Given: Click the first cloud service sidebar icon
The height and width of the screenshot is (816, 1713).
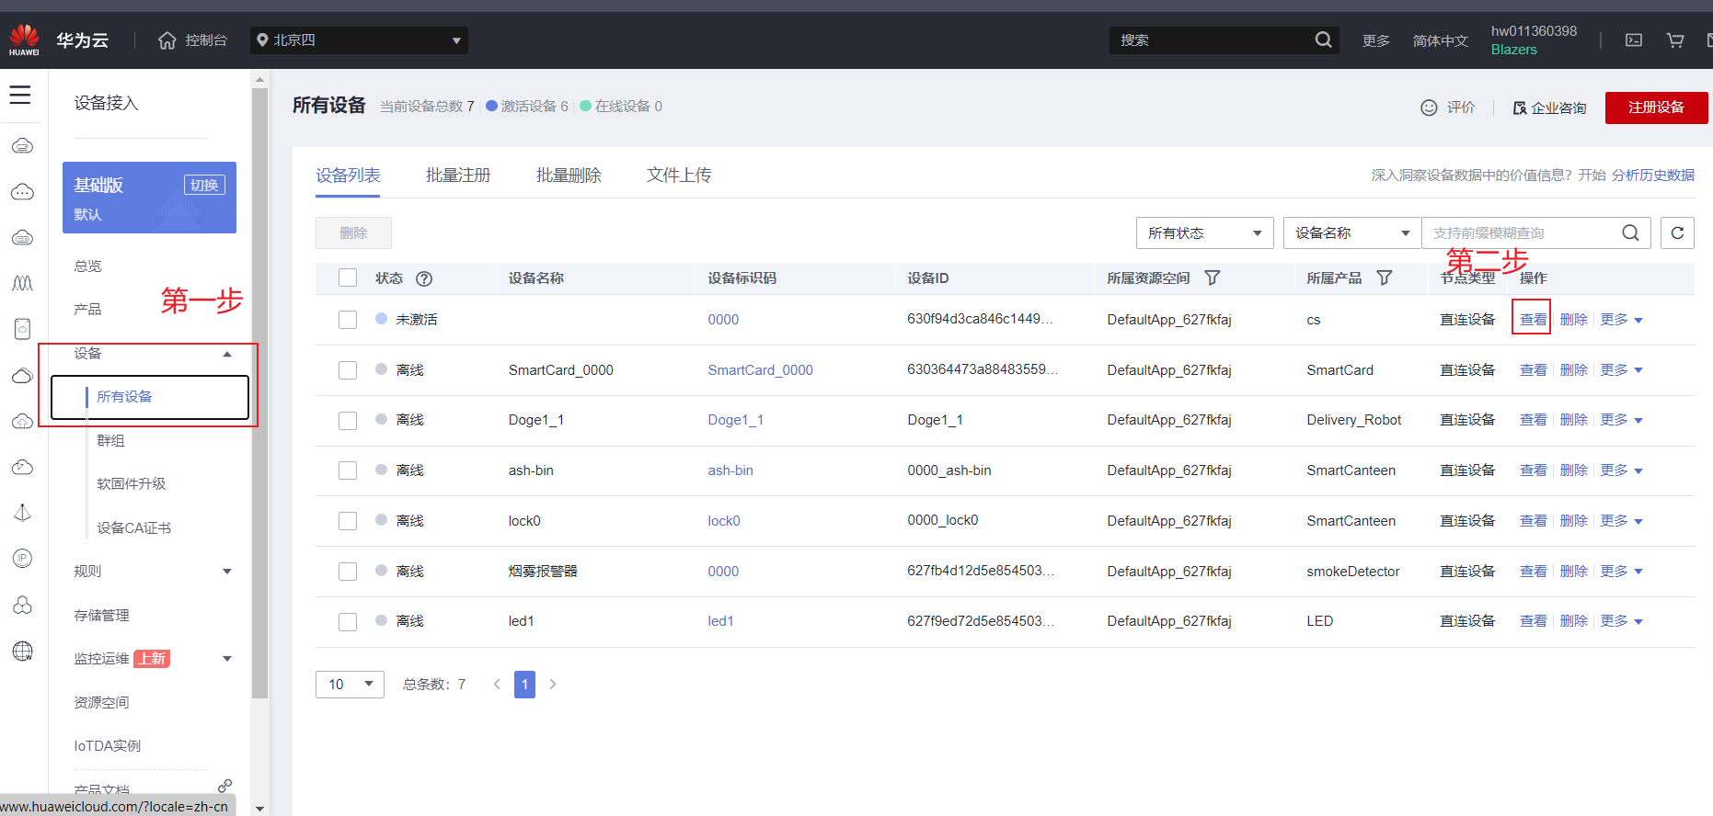Looking at the screenshot, I should pos(23,146).
